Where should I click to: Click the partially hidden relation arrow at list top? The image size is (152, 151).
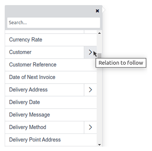[90, 32]
